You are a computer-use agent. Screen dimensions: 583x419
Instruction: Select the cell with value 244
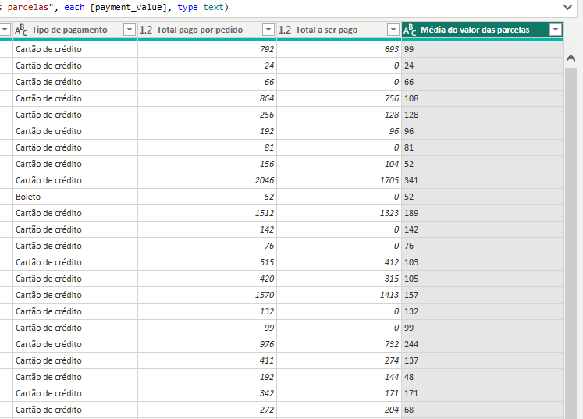[x=482, y=344]
